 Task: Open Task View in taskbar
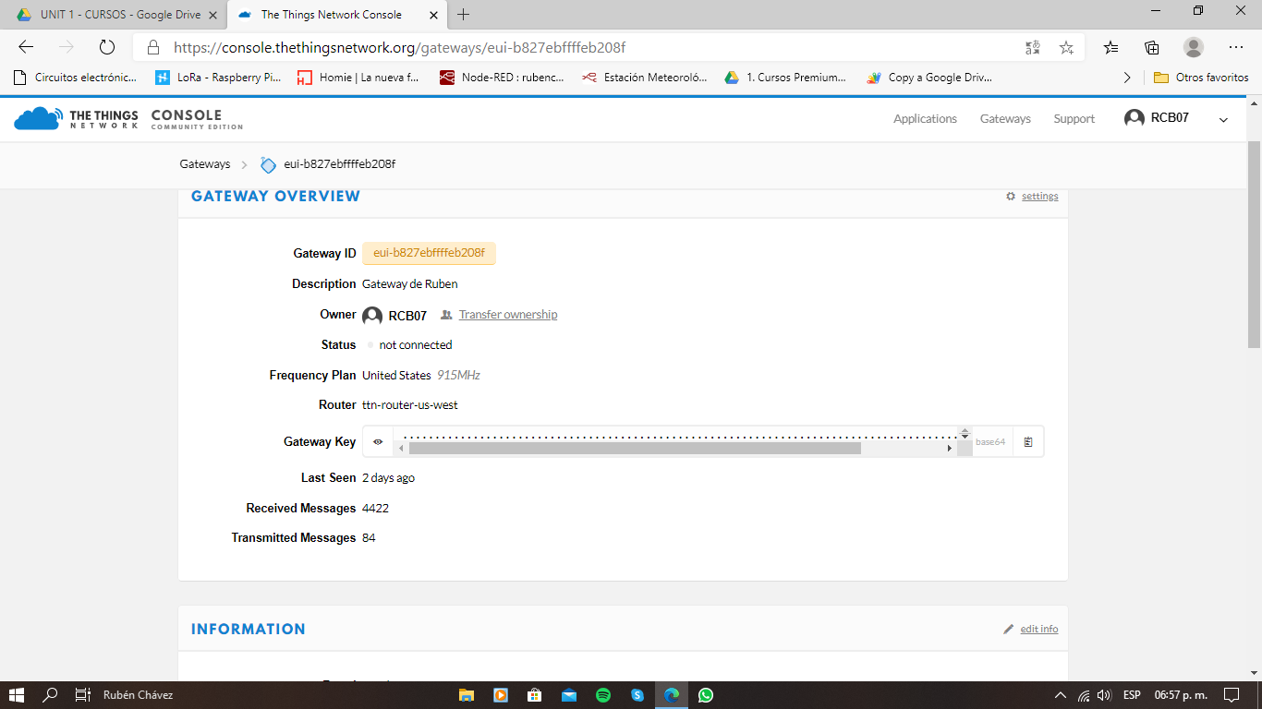point(82,695)
